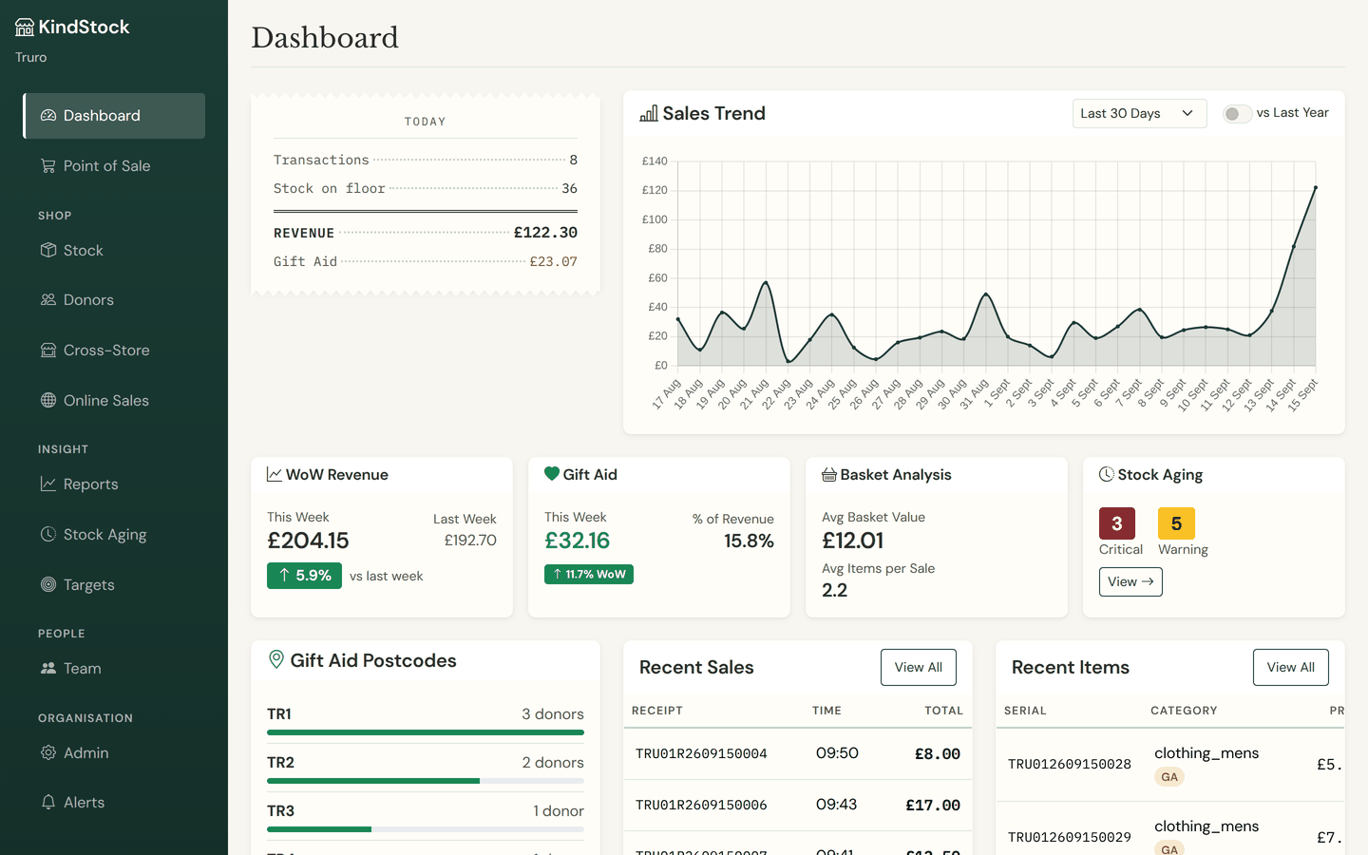Click the Stock box icon
Viewport: 1368px width, 855px height.
(48, 250)
